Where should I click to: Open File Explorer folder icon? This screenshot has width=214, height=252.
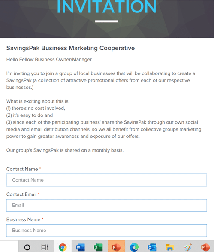pyautogui.click(x=170, y=247)
